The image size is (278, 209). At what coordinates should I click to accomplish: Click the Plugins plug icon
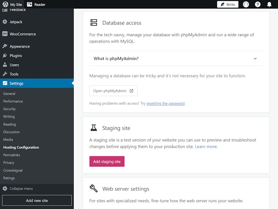pos(5,56)
